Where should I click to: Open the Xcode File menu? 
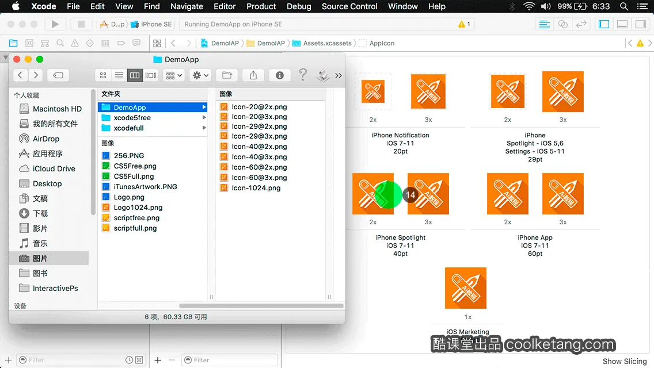(73, 6)
